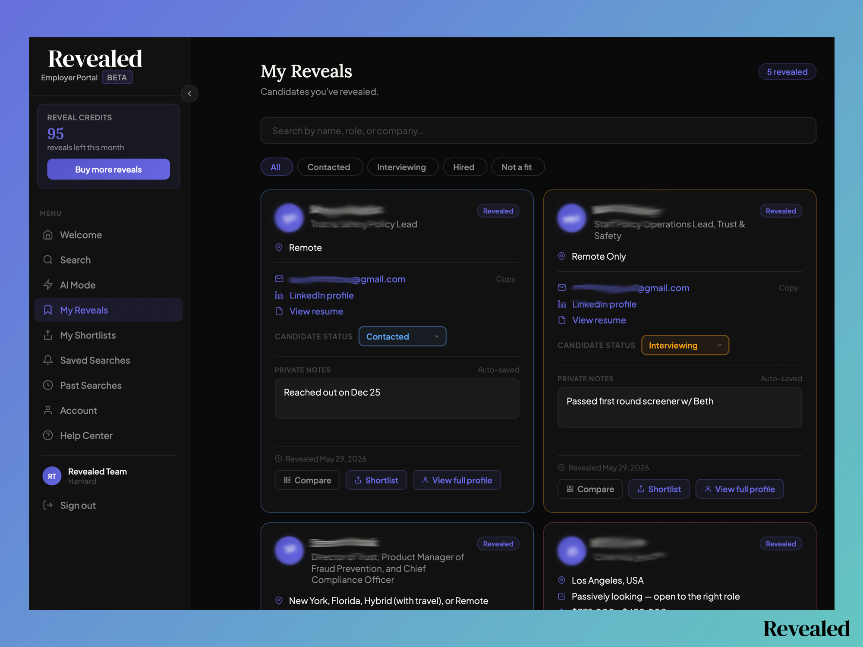Open AI Mode via the lightning bolt icon
Screen dimensions: 863x647
(x=48, y=285)
